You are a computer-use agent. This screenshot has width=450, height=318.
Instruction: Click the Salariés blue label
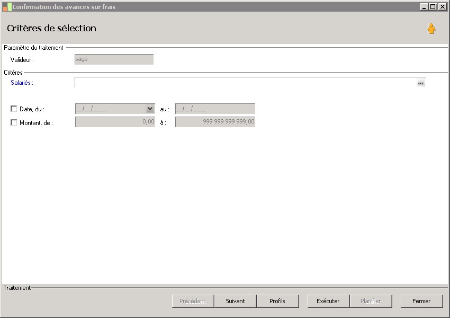[22, 83]
